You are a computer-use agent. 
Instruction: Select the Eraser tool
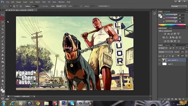(x=3, y=51)
